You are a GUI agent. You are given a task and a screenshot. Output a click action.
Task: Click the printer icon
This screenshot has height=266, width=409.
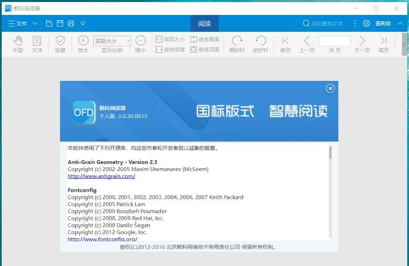pos(71,23)
